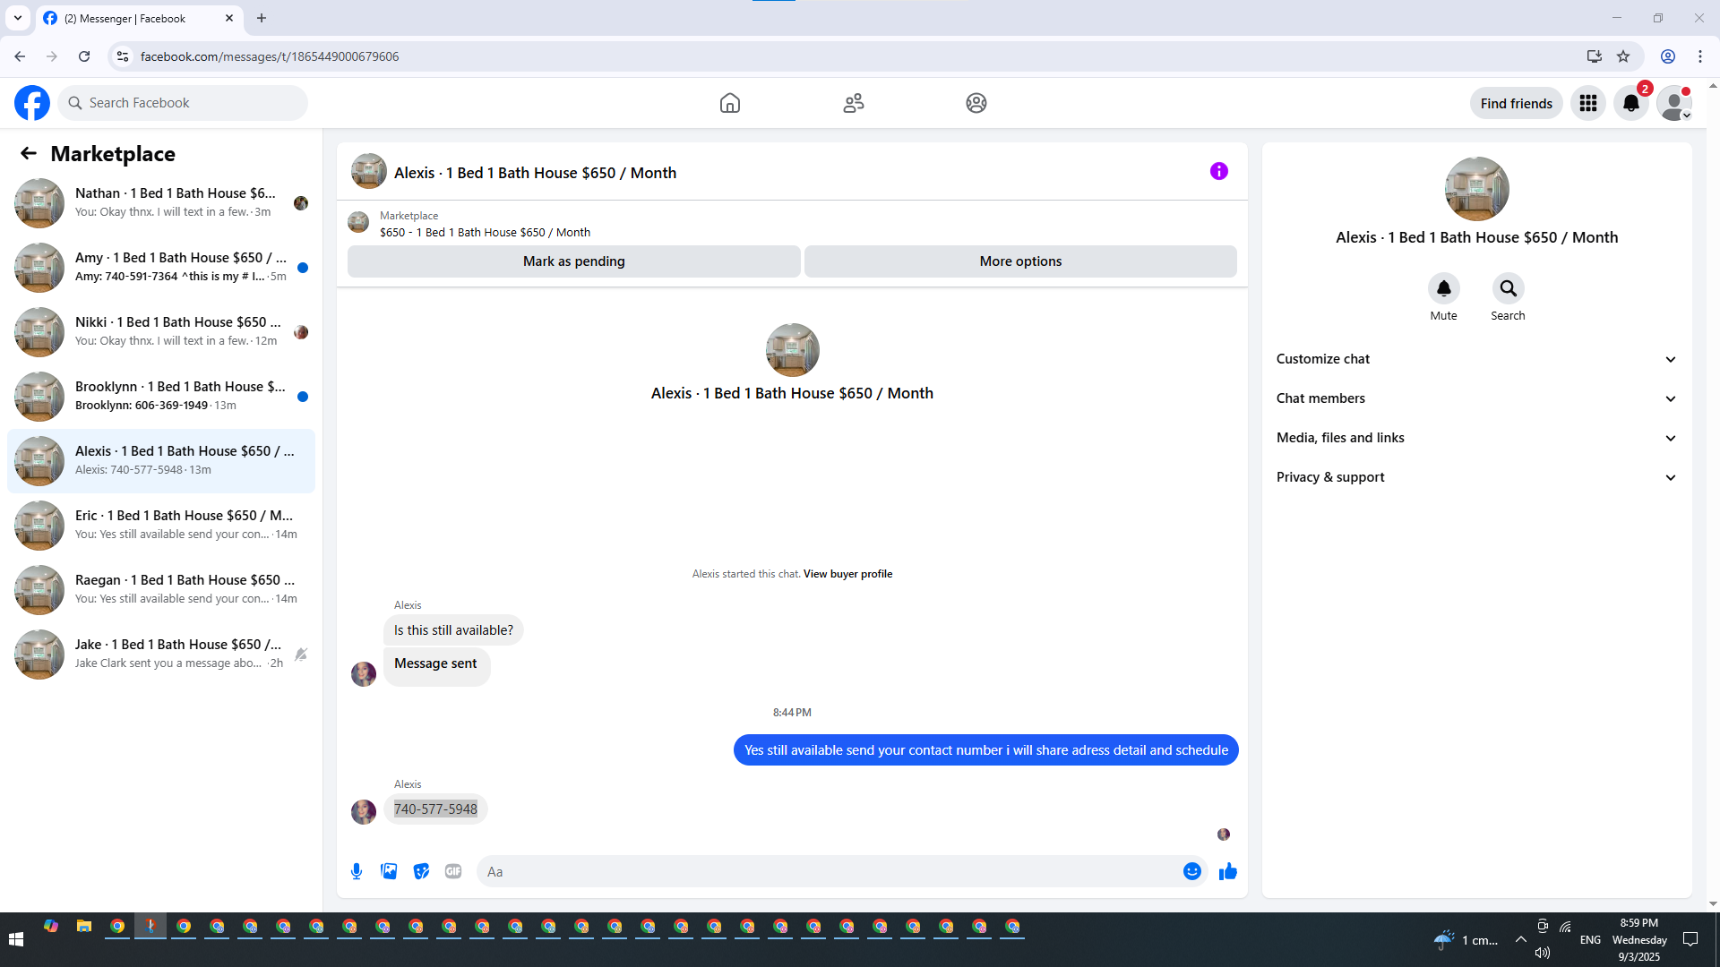
Task: Click the large listing thumbnail in right panel
Action: 1477,189
